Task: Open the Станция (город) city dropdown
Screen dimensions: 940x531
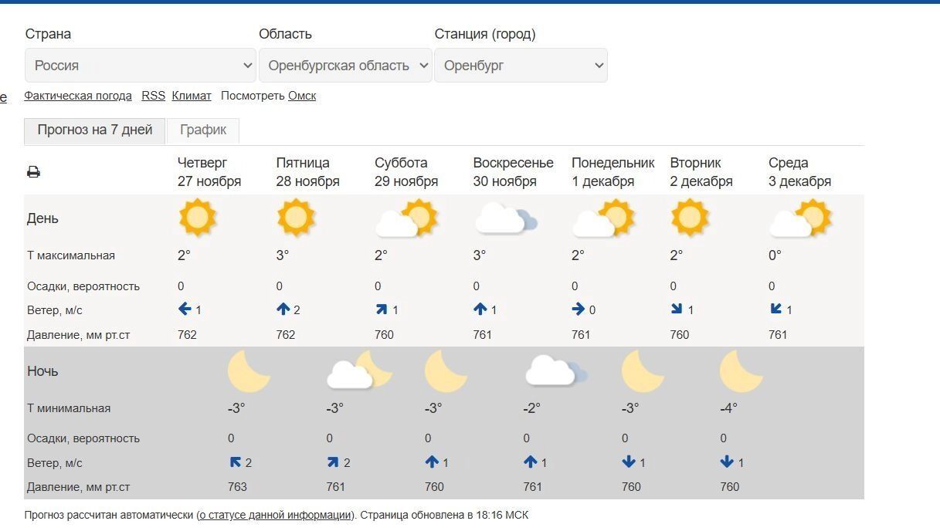Action: coord(521,66)
